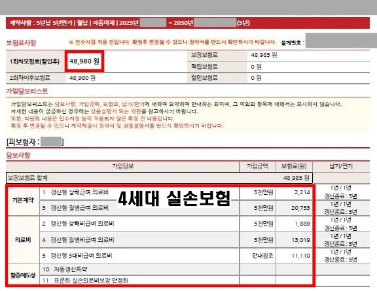377x291 pixels.
Task: Click the 2,214 premium for 상해급여 의료비
Action: pyautogui.click(x=302, y=192)
